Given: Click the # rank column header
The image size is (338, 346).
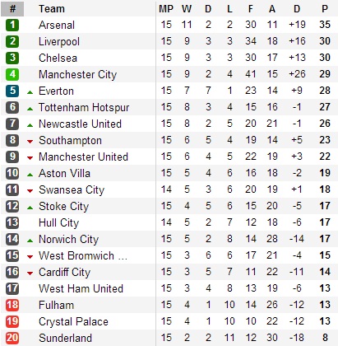Looking at the screenshot, I should coord(12,9).
